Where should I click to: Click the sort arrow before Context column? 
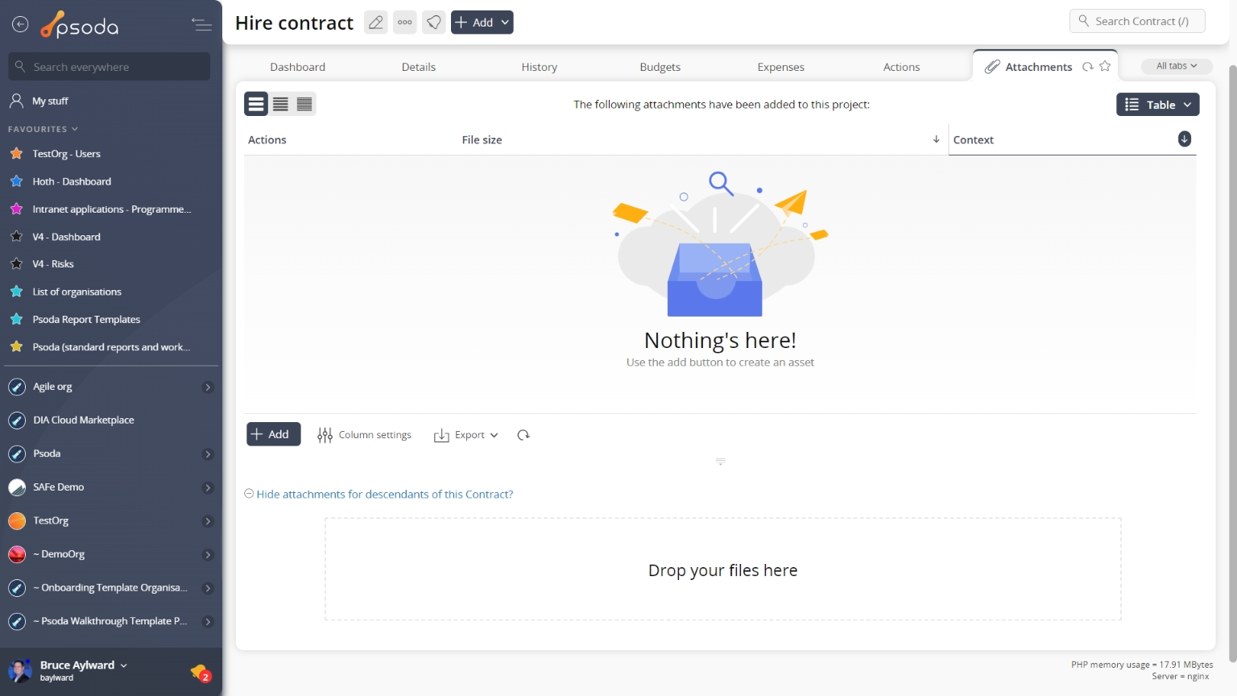pyautogui.click(x=936, y=139)
